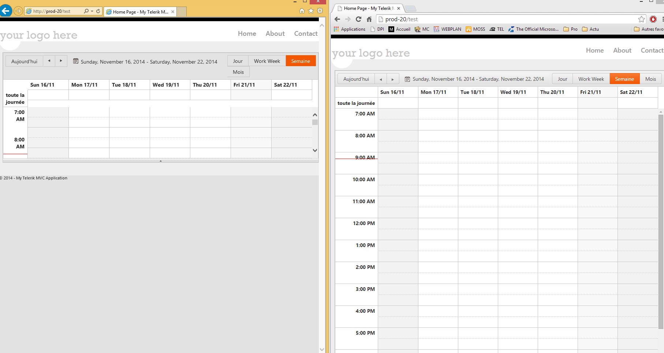Close the IE Home Page tab
Screen dimensions: 664x353
[173, 12]
